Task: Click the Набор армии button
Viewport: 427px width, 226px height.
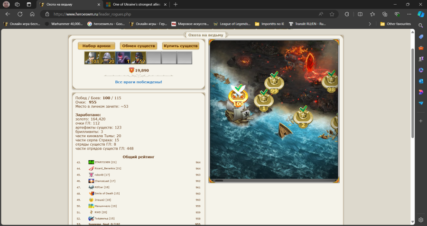Action: [96, 46]
